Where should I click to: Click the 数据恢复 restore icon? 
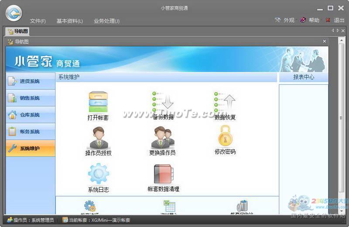[x=225, y=102]
